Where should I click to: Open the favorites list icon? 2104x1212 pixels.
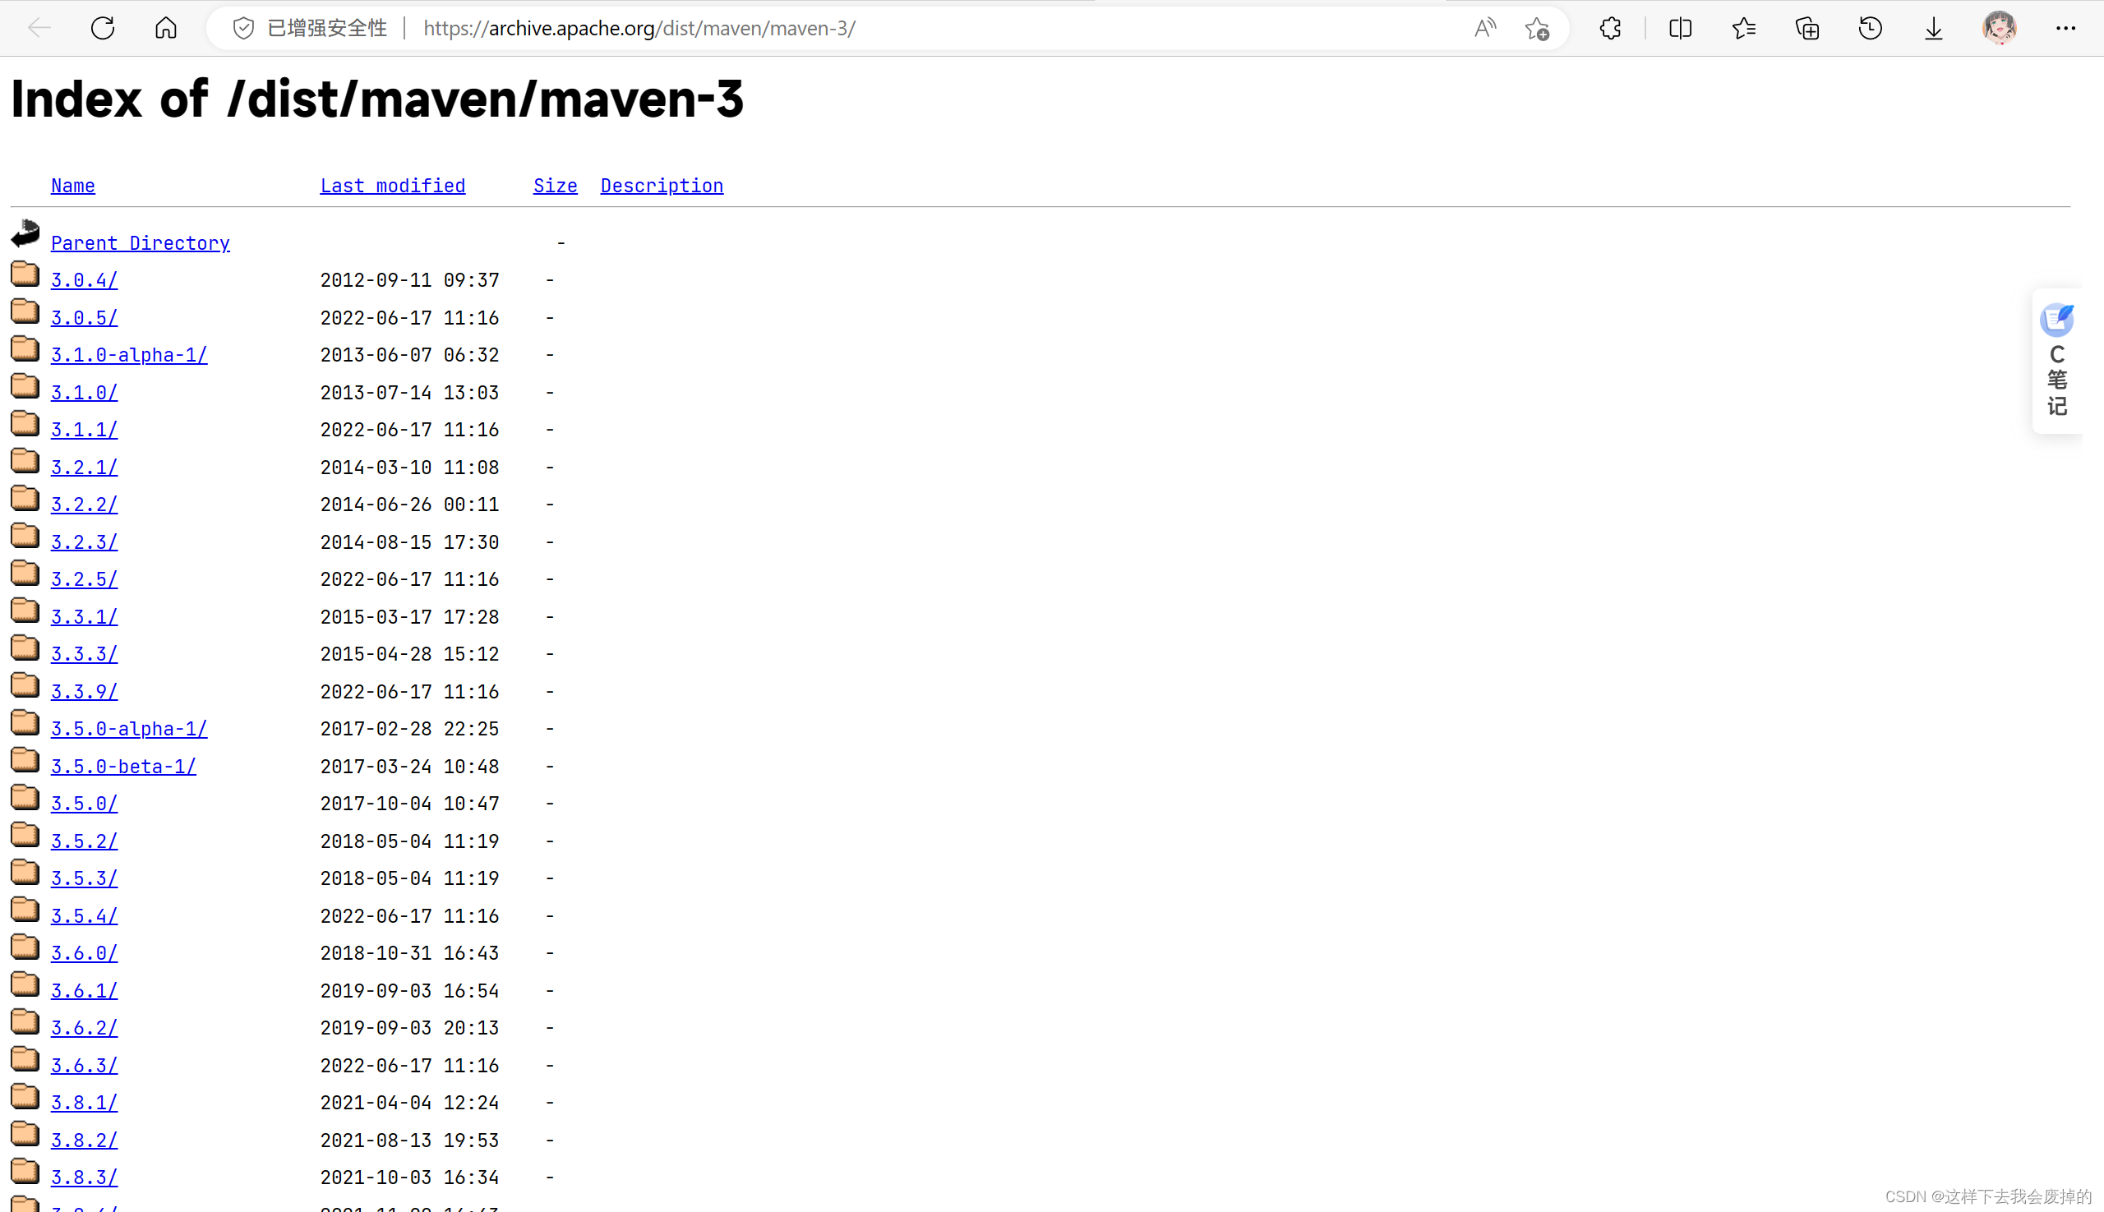(1743, 28)
